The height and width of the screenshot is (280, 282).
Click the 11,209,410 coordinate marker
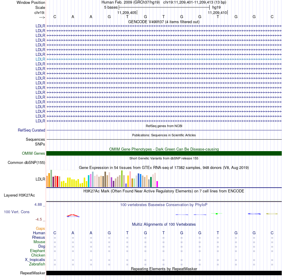(217, 12)
